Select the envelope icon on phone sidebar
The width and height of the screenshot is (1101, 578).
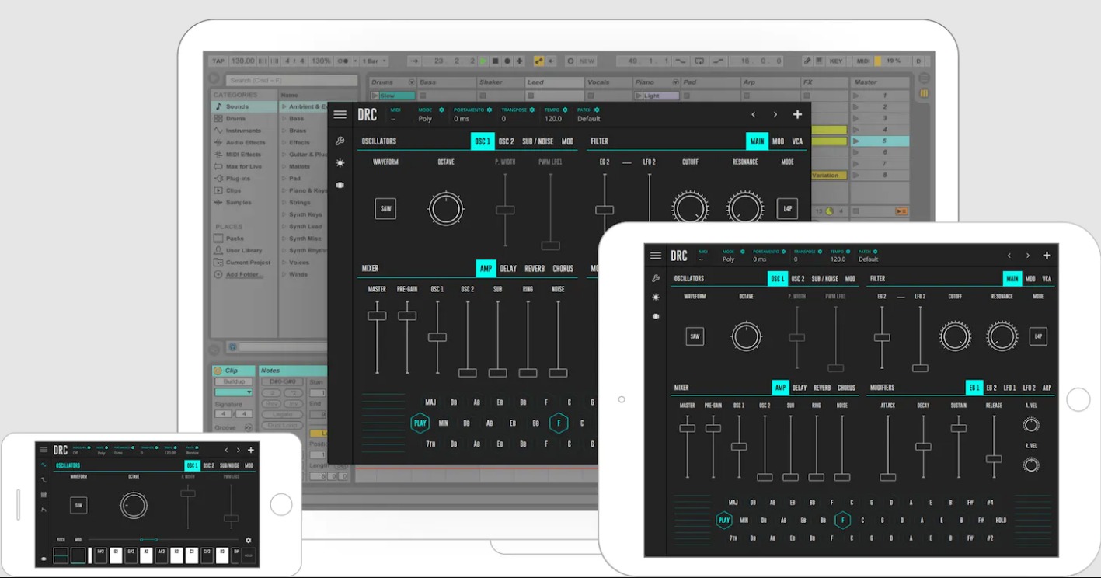(x=44, y=510)
